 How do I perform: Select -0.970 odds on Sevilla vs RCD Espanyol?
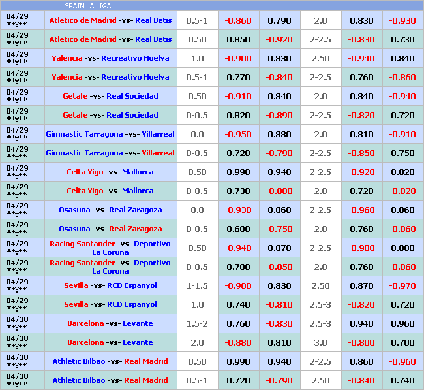tap(402, 285)
